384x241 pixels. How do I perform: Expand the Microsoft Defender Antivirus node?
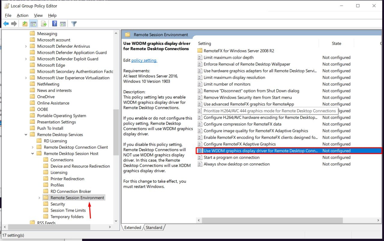point(26,46)
